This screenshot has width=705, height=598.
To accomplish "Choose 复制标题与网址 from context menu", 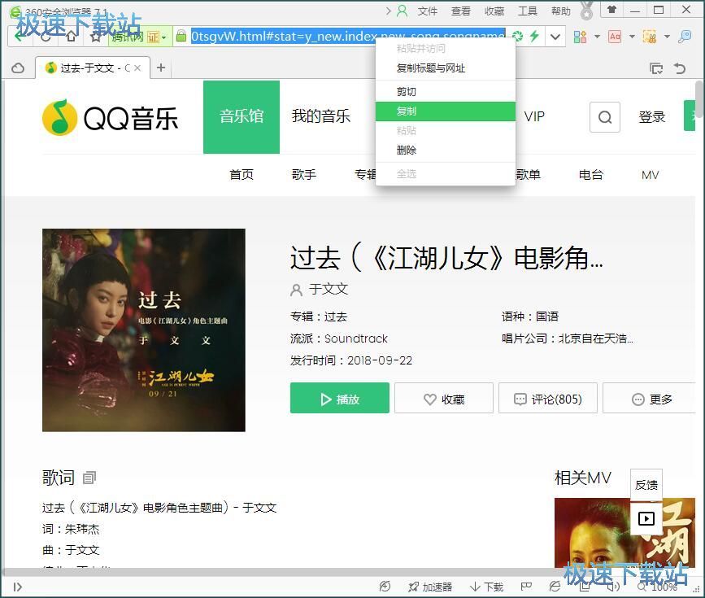I will pos(430,68).
